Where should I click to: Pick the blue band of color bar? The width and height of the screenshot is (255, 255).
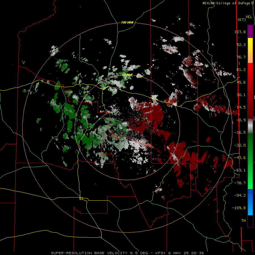click(250, 202)
